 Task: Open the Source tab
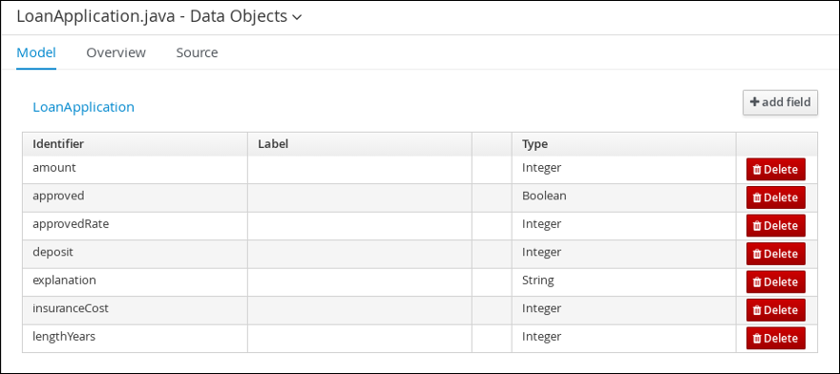[x=198, y=52]
